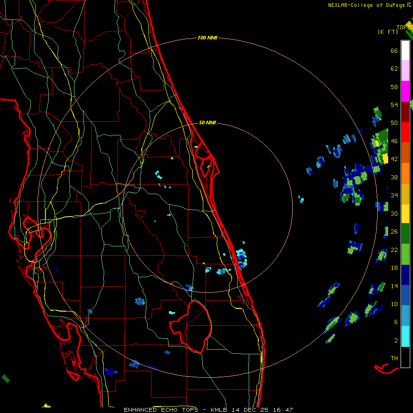
Task: Click the legend value '54'
Action: pos(394,105)
